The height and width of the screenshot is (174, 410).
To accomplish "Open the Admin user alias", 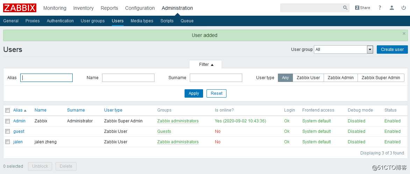I will [x=19, y=121].
